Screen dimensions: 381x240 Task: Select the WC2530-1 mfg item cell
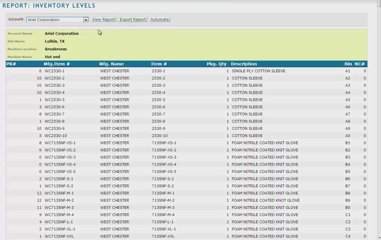pyautogui.click(x=54, y=71)
